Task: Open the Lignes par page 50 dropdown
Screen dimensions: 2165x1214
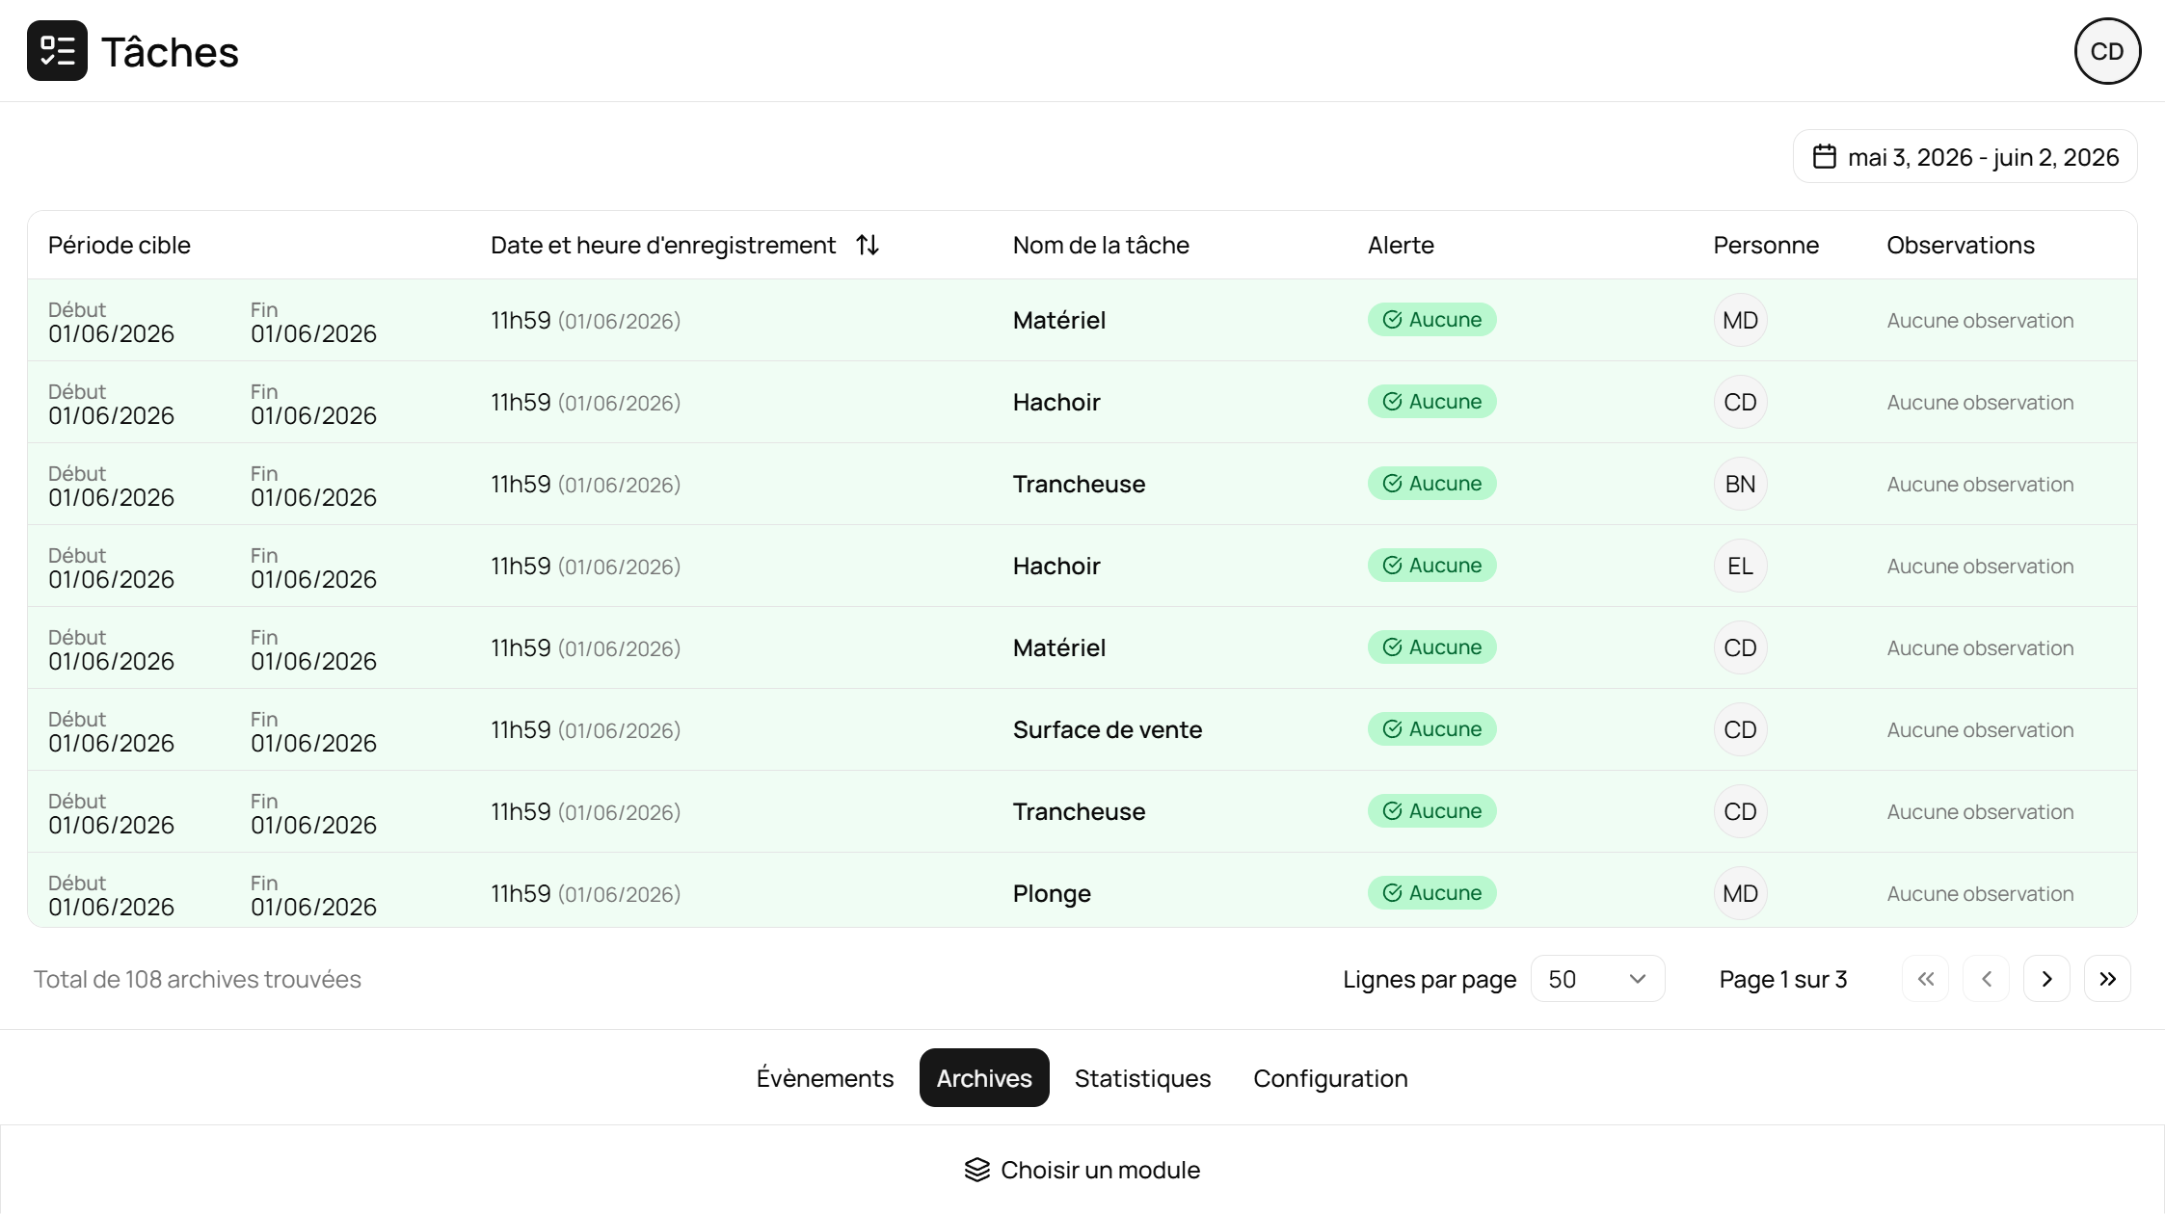Action: 1597,979
